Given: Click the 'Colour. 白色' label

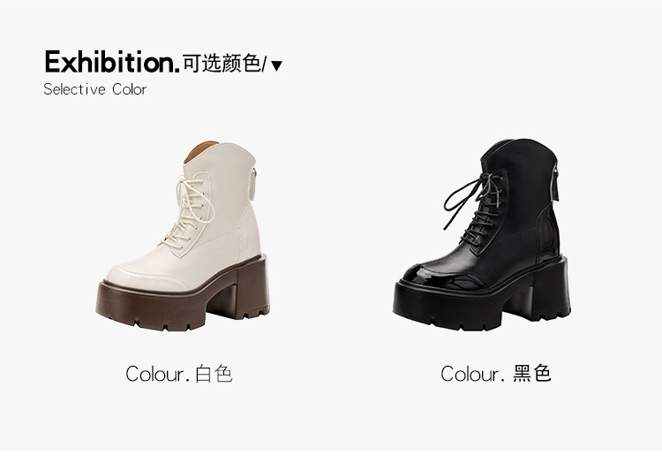Looking at the screenshot, I should pyautogui.click(x=179, y=374).
